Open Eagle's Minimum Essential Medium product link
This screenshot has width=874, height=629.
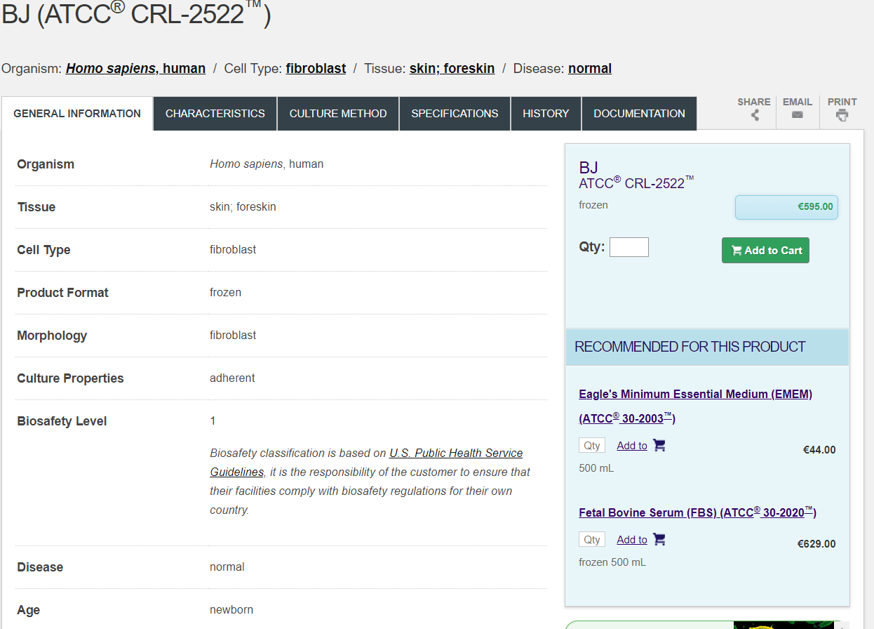click(695, 406)
